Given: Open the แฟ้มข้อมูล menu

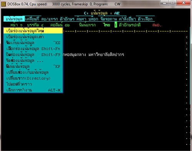Looking at the screenshot, I should point(14,19).
